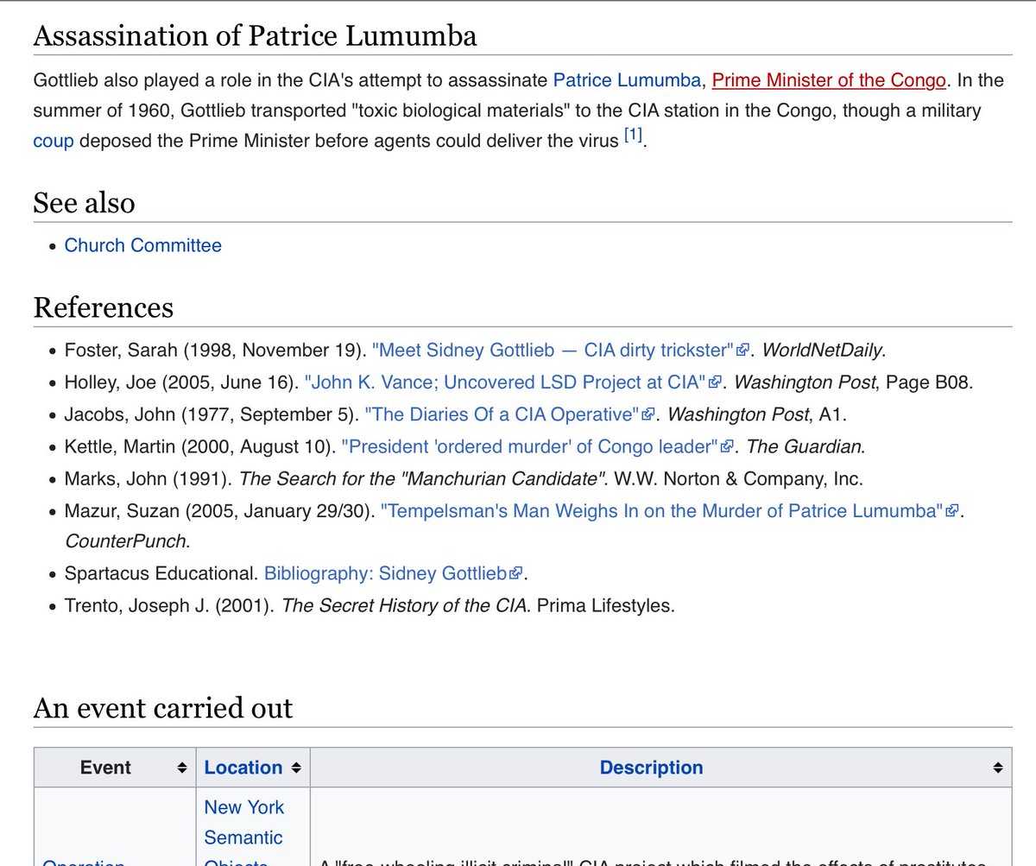Click the CounterPunch publication name

[x=124, y=541]
